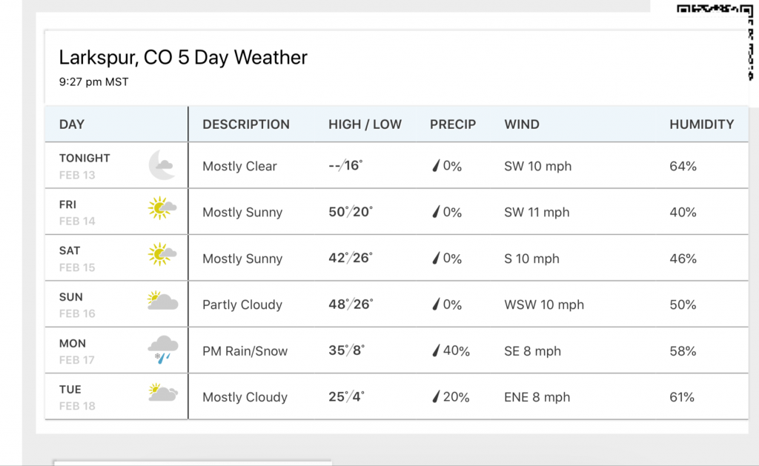Click the DAY column header
759x466 pixels.
point(72,124)
